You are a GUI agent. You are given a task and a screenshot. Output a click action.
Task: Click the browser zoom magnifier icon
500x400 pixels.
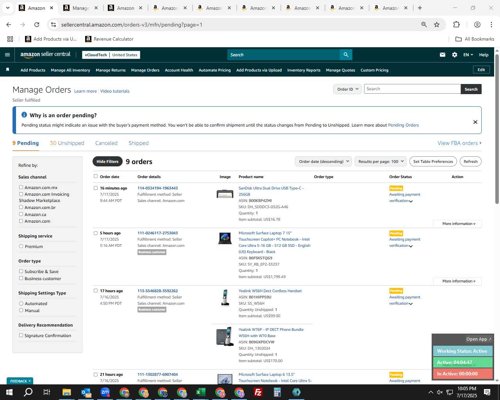[424, 25]
